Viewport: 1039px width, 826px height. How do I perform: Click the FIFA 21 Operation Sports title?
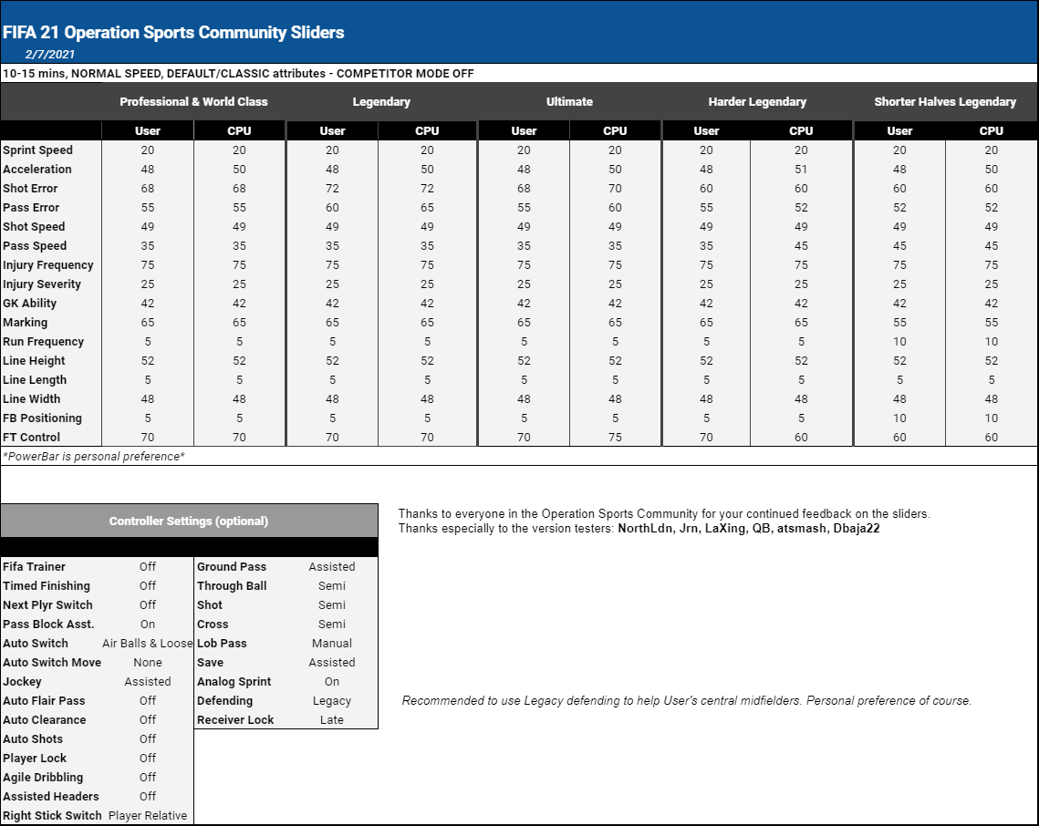[x=173, y=33]
